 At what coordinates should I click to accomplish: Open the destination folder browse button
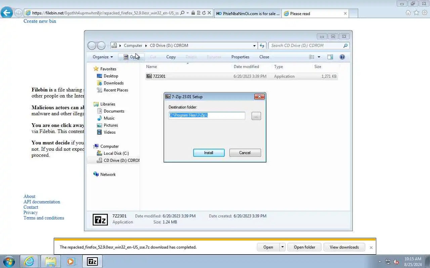[x=256, y=116]
